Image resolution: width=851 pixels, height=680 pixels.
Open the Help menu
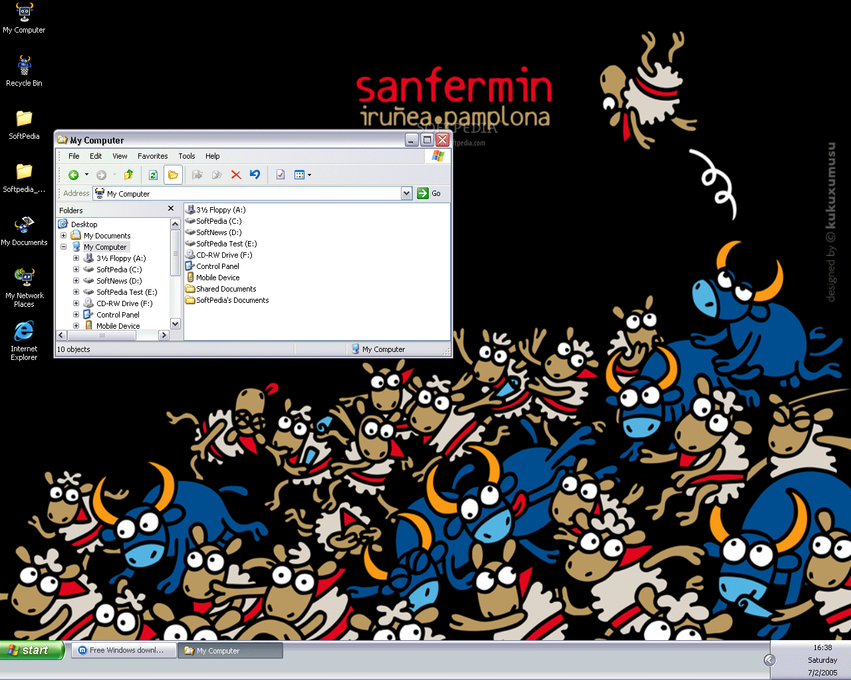point(212,156)
